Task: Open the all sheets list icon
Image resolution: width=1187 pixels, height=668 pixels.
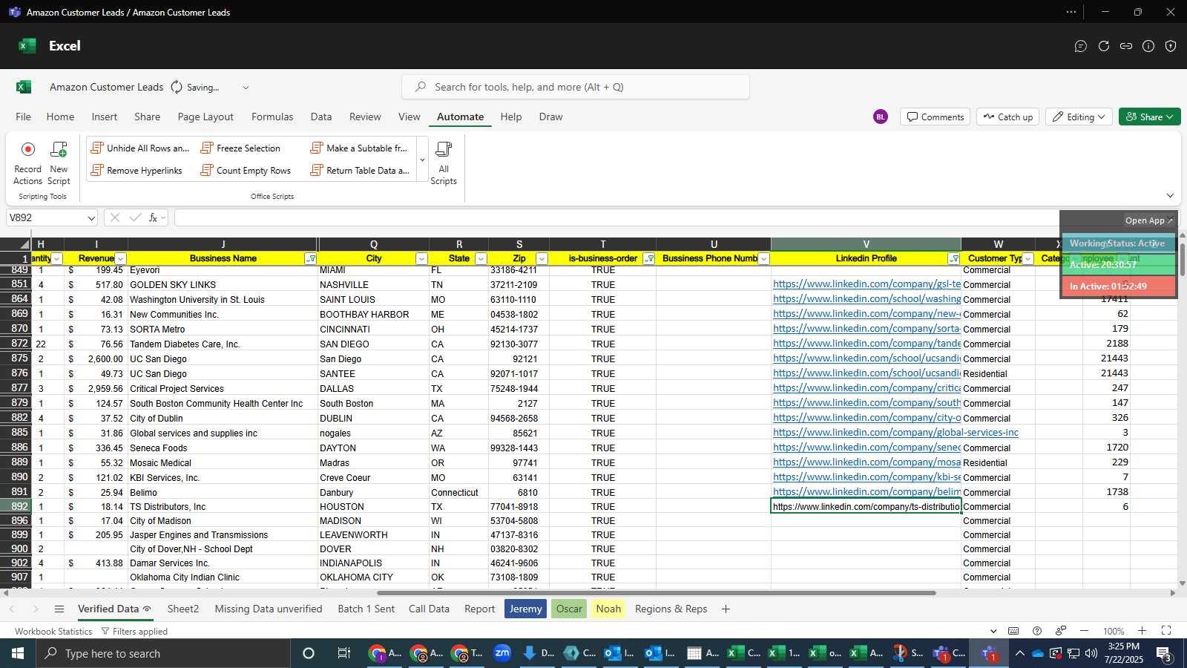Action: (59, 609)
